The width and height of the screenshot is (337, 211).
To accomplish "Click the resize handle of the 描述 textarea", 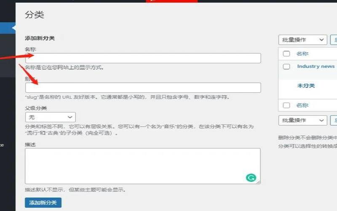I will [259, 182].
